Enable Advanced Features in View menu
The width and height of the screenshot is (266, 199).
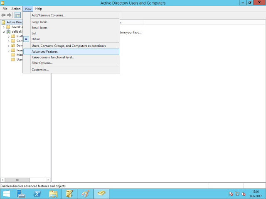coord(44,51)
